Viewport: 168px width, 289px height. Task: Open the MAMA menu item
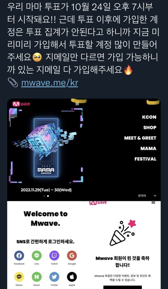(148, 149)
